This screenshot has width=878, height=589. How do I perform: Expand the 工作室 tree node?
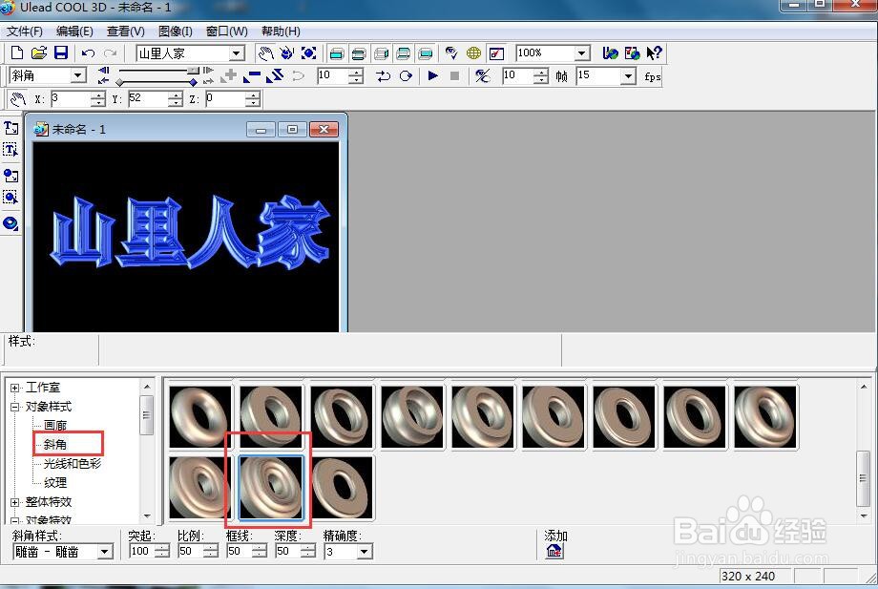(14, 388)
